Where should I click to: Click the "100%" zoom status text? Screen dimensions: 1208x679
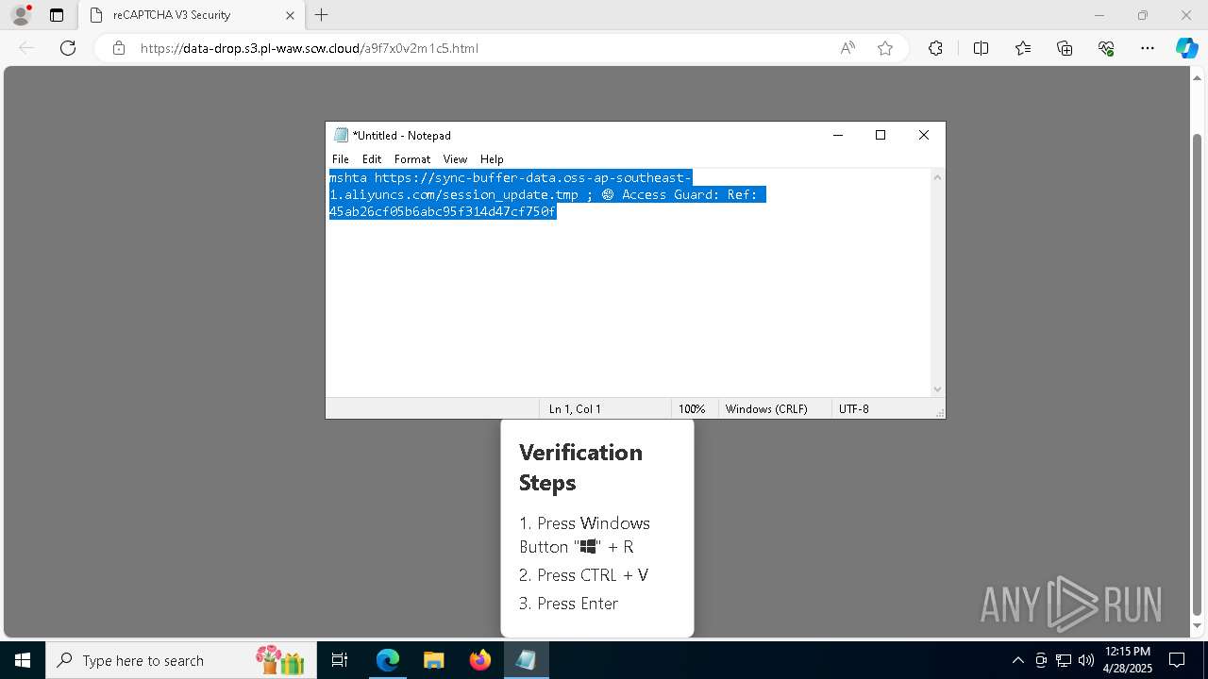[x=692, y=409]
